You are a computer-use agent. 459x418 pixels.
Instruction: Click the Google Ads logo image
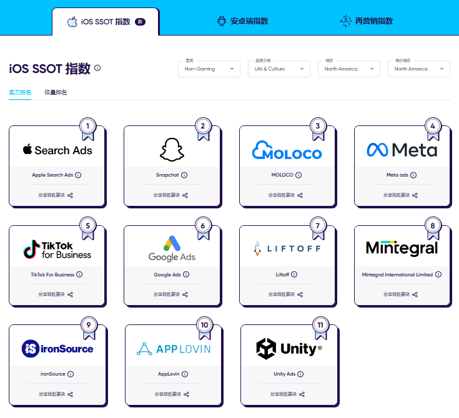coord(172,249)
